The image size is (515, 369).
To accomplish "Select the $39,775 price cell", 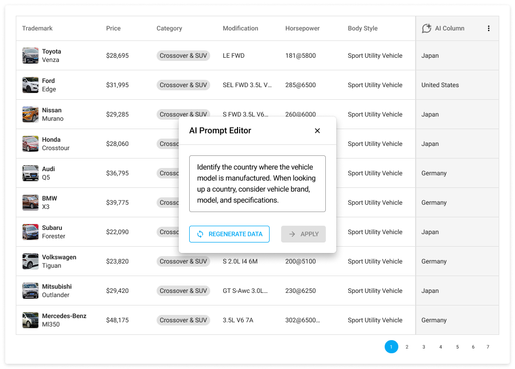I will [x=117, y=203].
